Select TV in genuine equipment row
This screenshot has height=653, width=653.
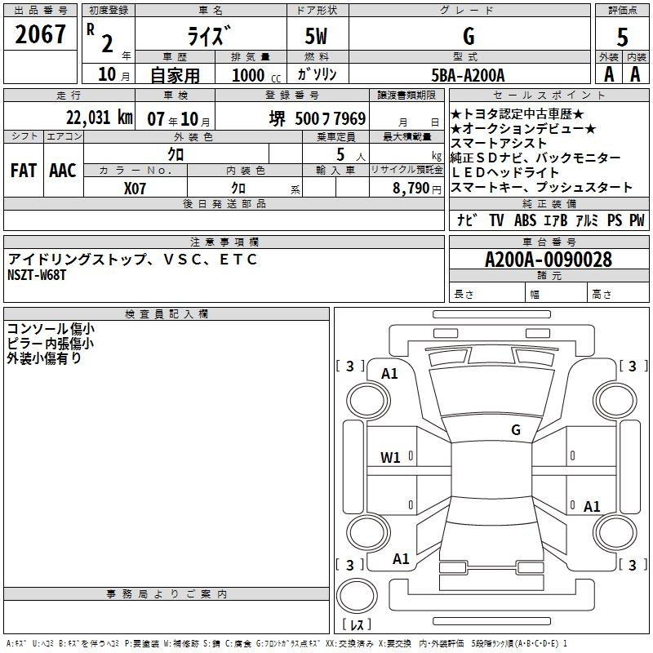[496, 220]
